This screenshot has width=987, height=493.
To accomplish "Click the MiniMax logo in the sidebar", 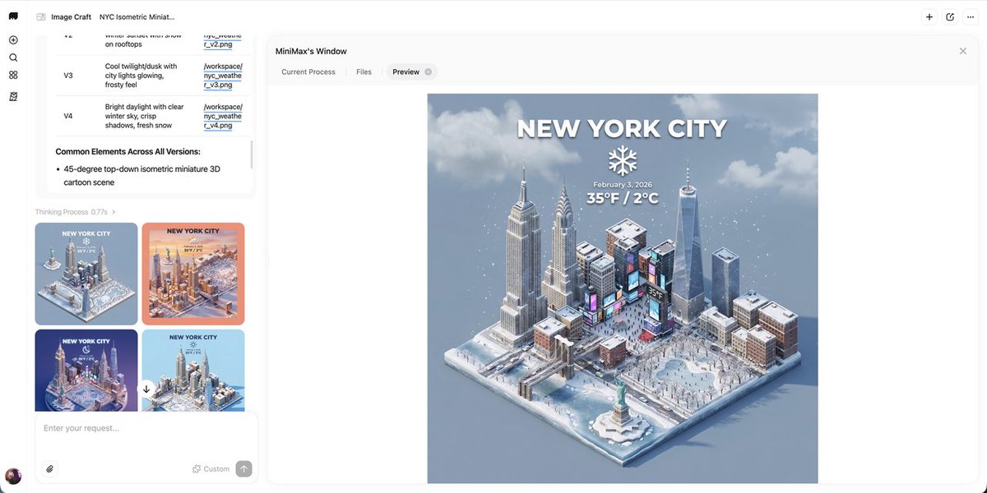I will pyautogui.click(x=13, y=16).
